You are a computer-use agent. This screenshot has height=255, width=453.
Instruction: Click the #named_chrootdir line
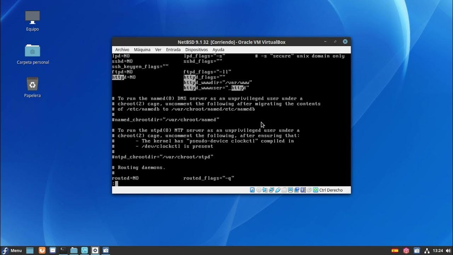(x=166, y=120)
